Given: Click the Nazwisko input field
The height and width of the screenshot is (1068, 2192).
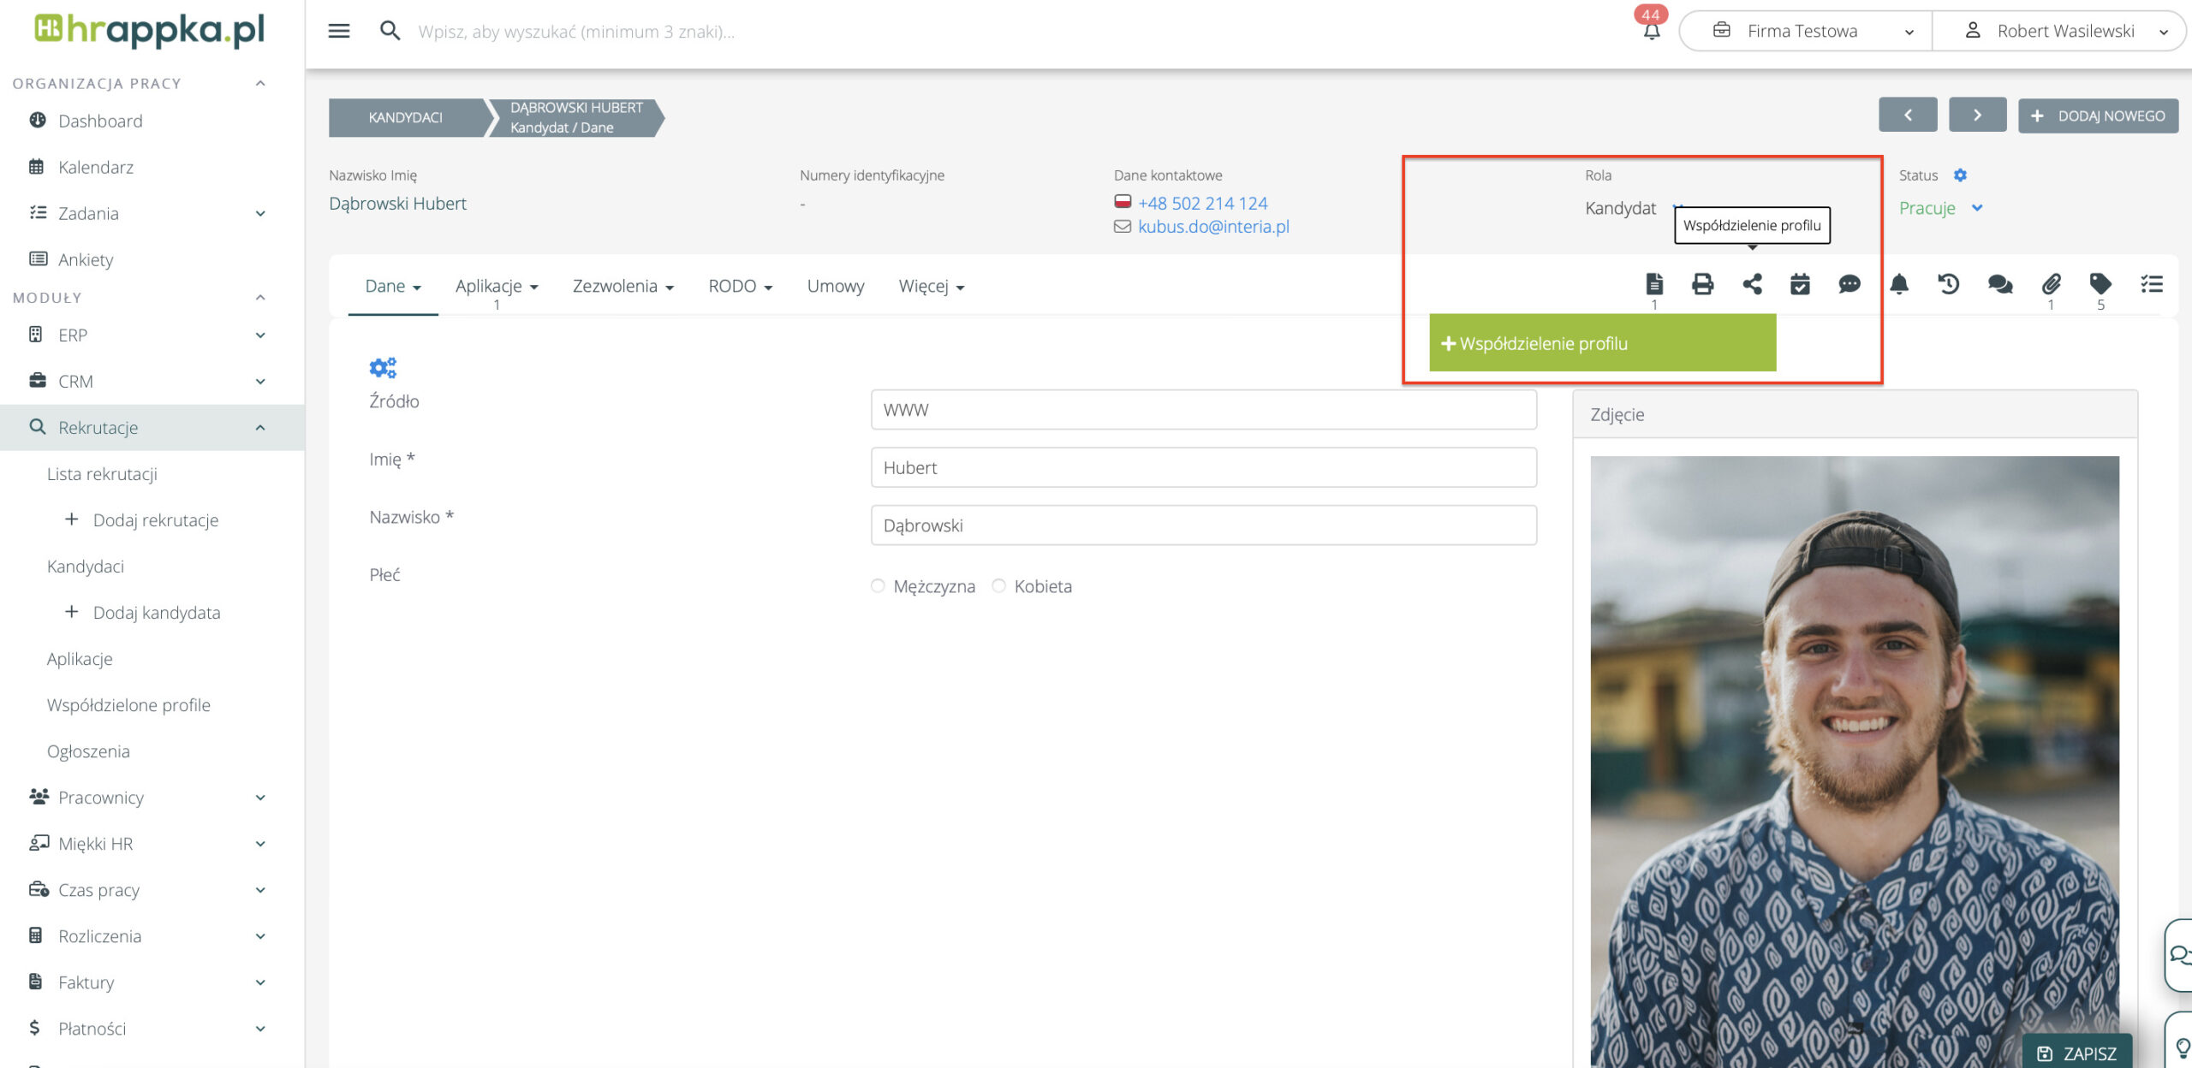Looking at the screenshot, I should pyautogui.click(x=1203, y=525).
